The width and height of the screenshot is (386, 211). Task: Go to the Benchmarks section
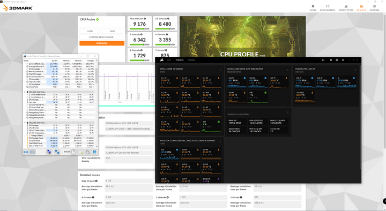coord(328,8)
